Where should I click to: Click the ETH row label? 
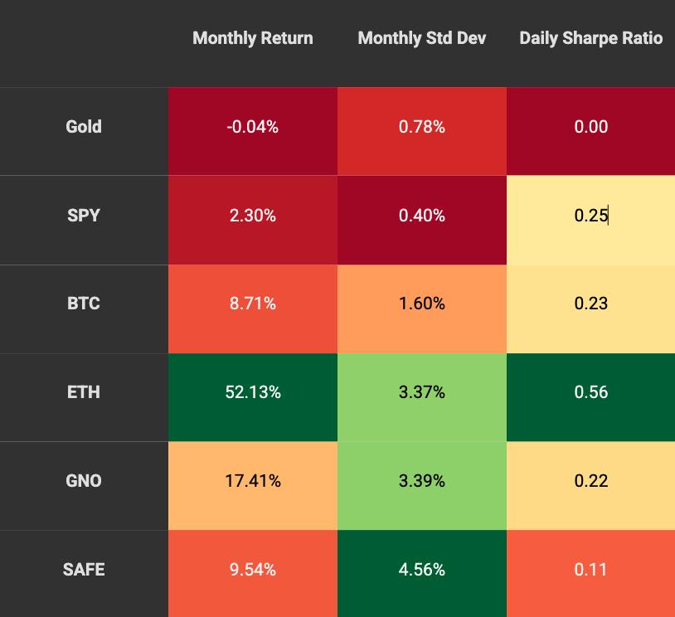(x=84, y=392)
